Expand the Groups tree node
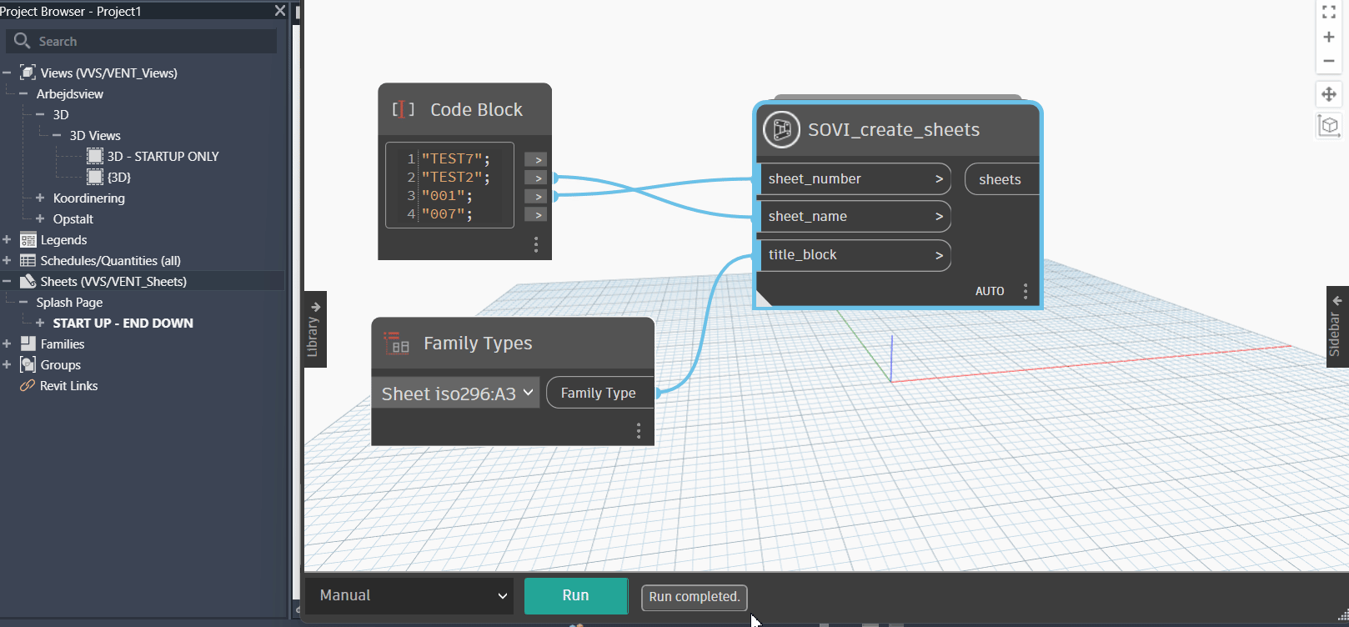Viewport: 1349px width, 627px height. tap(7, 364)
